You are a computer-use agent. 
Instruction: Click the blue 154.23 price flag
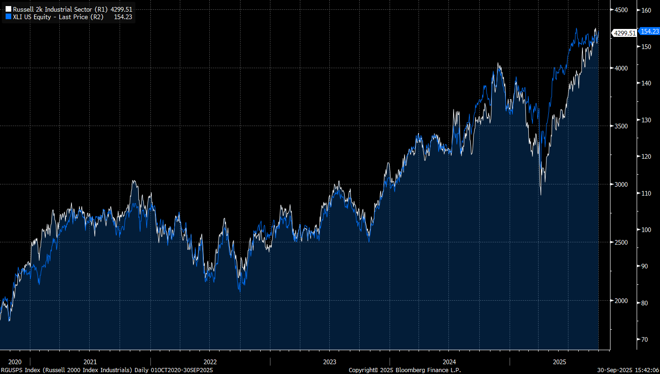(648, 31)
